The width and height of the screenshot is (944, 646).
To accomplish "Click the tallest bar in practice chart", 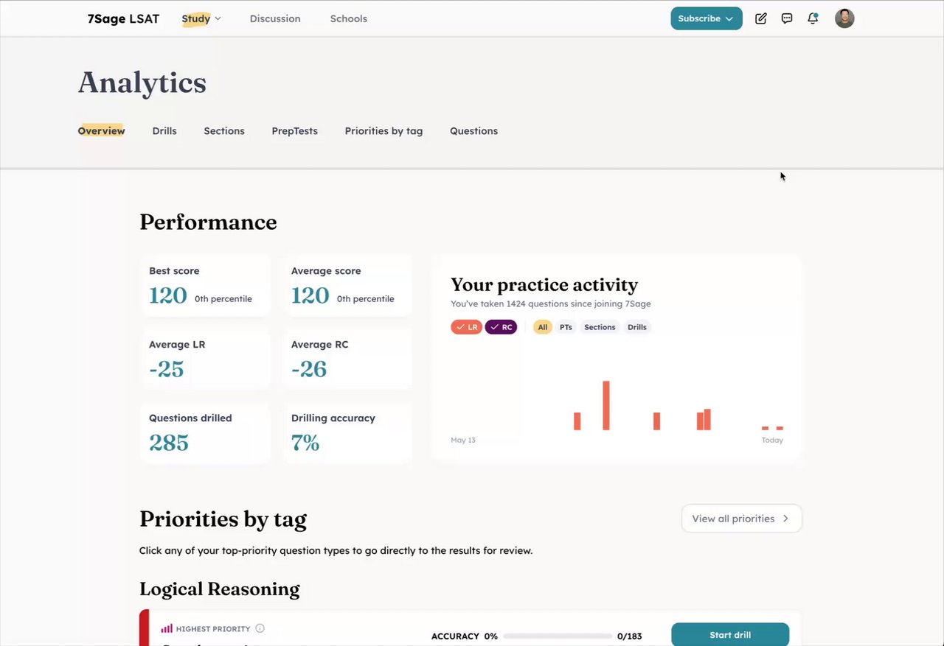I will (606, 405).
